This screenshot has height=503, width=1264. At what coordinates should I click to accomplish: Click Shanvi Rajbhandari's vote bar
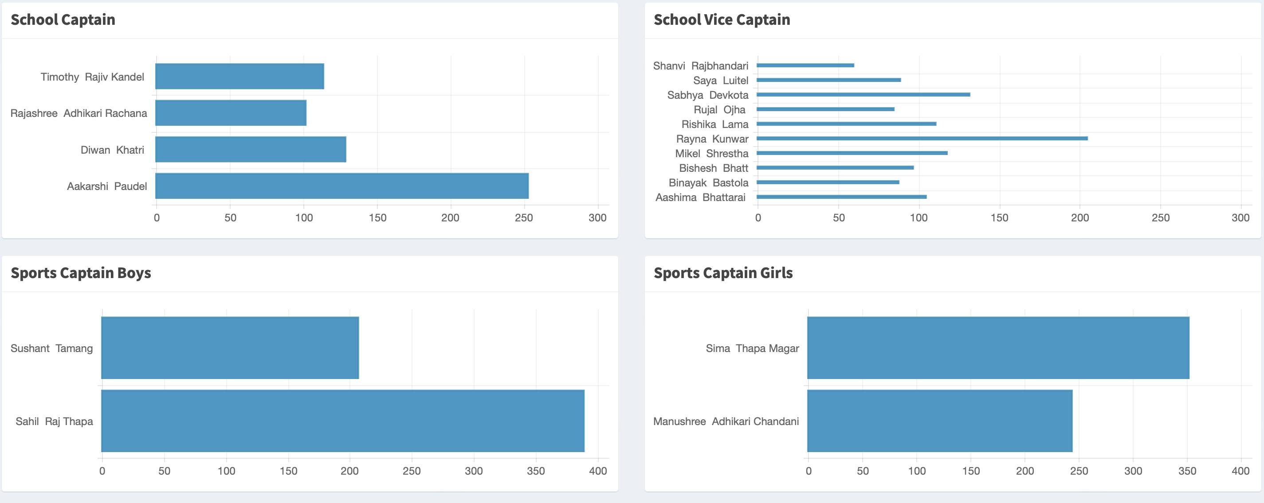click(x=805, y=65)
